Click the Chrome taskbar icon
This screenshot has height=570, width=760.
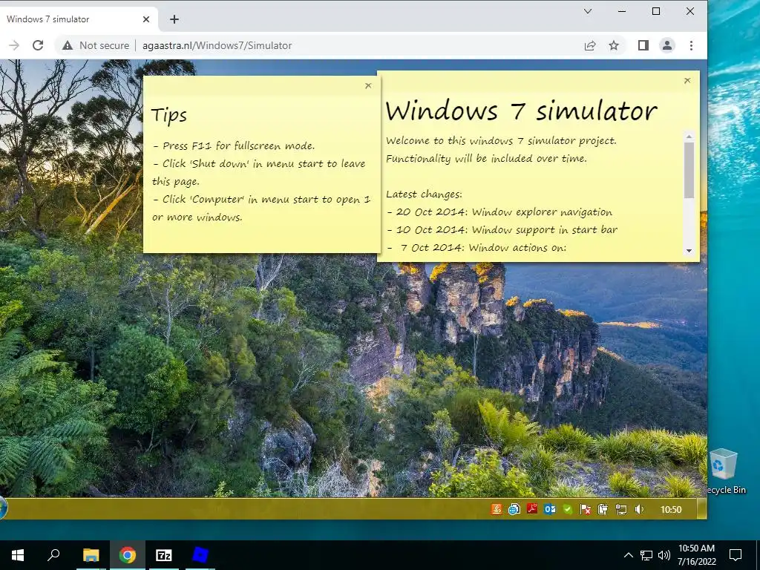pos(128,555)
